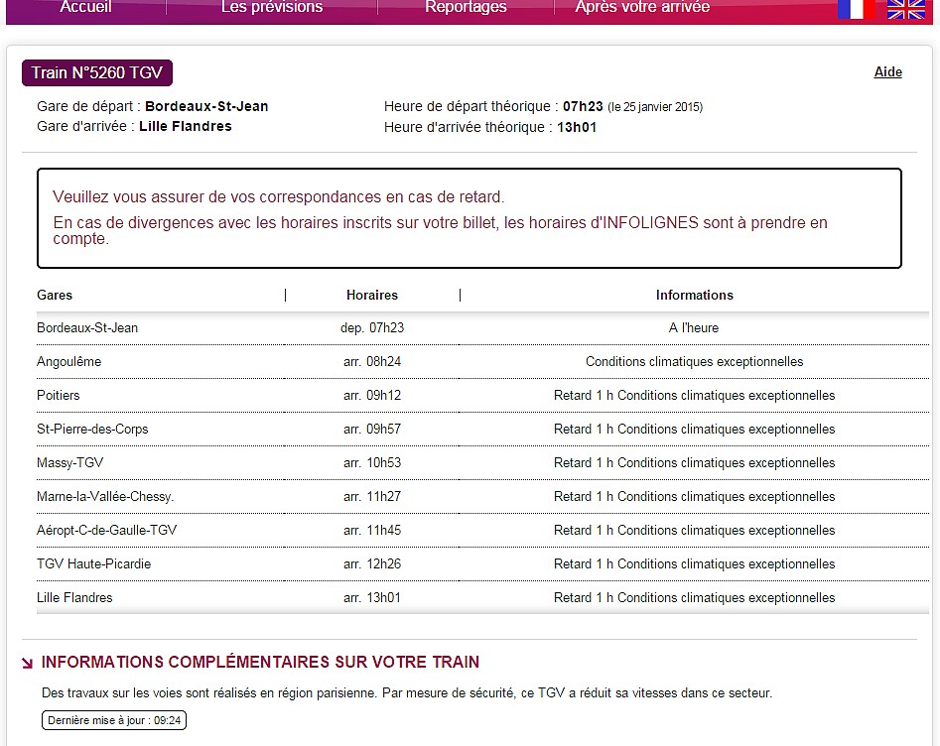Click the Informations column header
Screen dimensions: 940x746
(694, 295)
